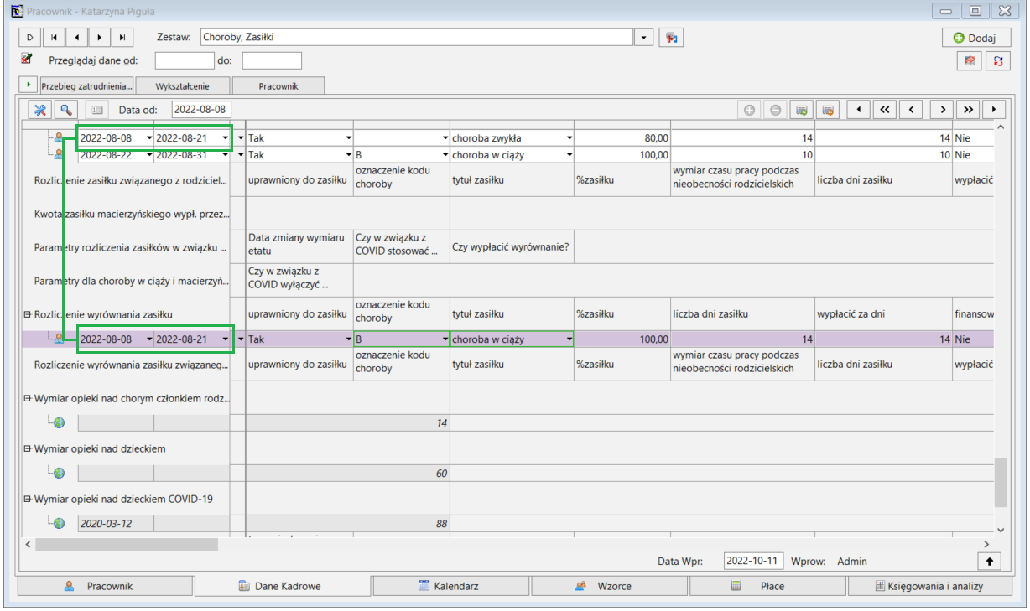
Task: Click the Wprow value Admin
Action: (x=852, y=561)
